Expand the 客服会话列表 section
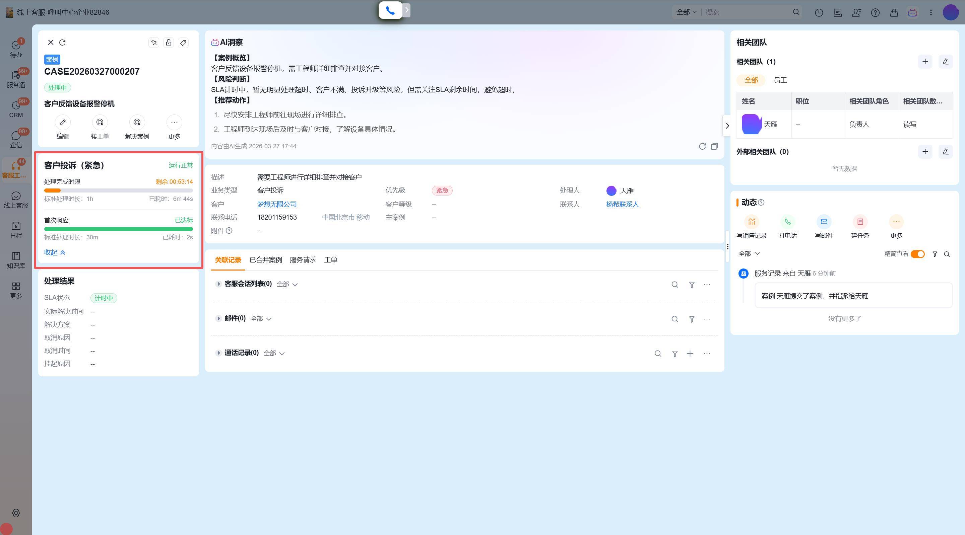 [x=218, y=284]
